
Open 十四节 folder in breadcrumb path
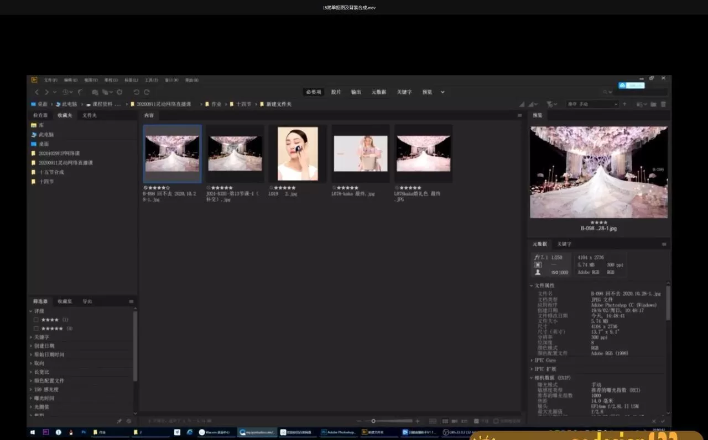[x=243, y=104]
